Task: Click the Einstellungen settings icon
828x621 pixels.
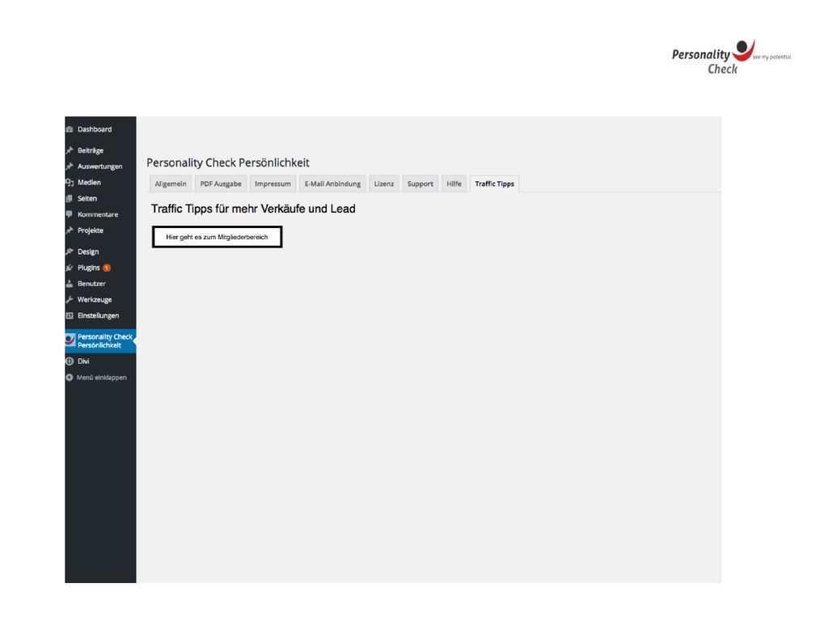Action: pos(70,316)
